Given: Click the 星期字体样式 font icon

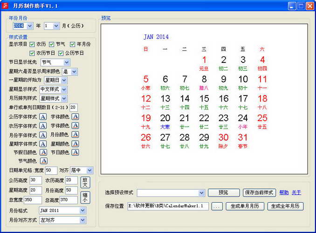Looking at the screenshot, I should [43, 144].
